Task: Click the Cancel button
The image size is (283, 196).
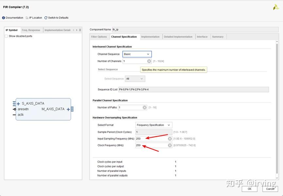Action: coord(270,189)
